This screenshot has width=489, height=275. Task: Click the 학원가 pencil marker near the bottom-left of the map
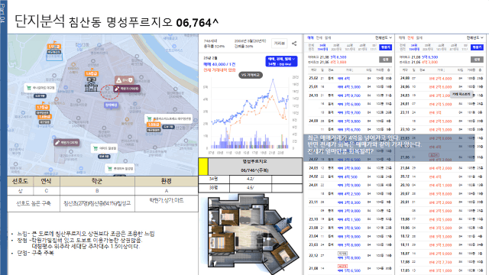[x=66, y=143]
